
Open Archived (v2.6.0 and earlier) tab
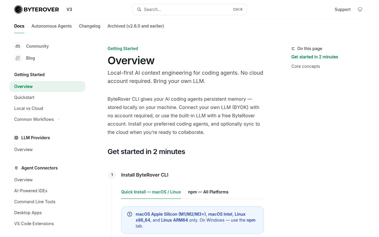pyautogui.click(x=136, y=26)
